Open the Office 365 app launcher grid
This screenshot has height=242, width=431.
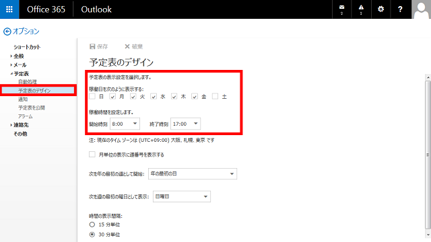[9, 9]
